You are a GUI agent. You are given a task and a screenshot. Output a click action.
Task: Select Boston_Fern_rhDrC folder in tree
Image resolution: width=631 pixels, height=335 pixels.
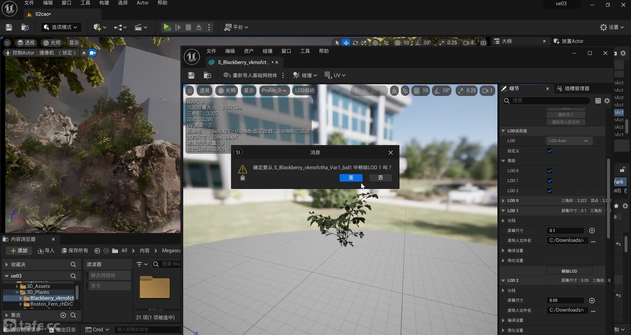click(51, 304)
